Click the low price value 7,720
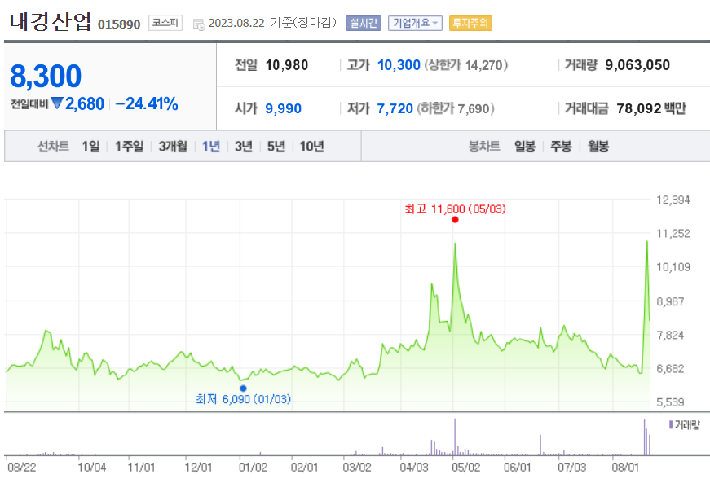Image resolution: width=710 pixels, height=483 pixels. tap(395, 108)
